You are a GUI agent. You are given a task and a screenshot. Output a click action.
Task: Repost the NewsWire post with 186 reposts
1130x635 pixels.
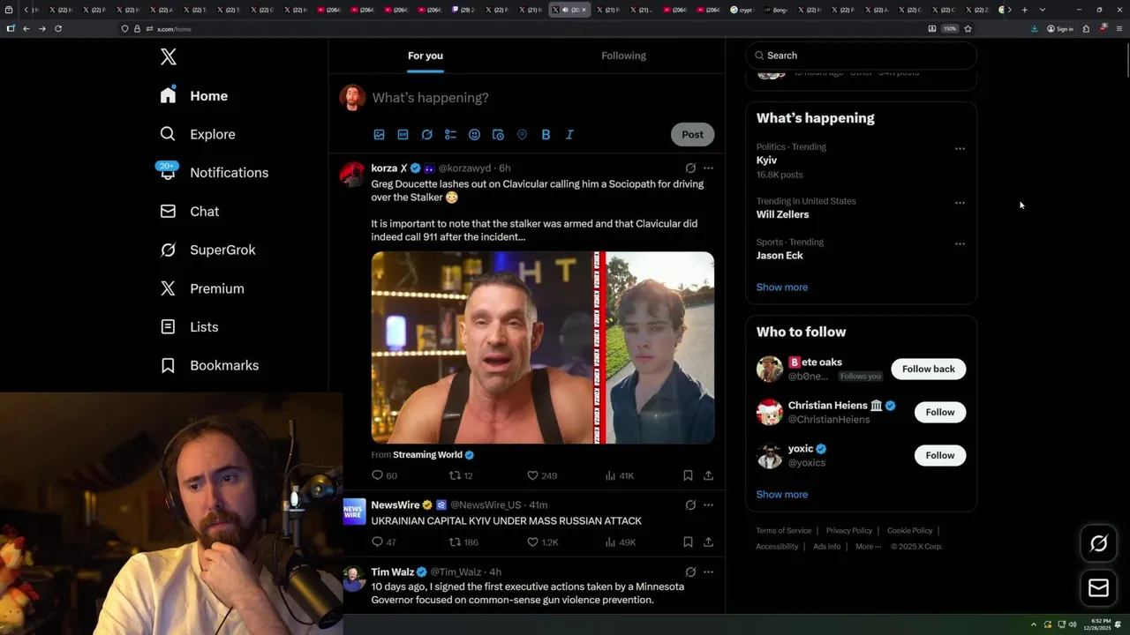(463, 542)
